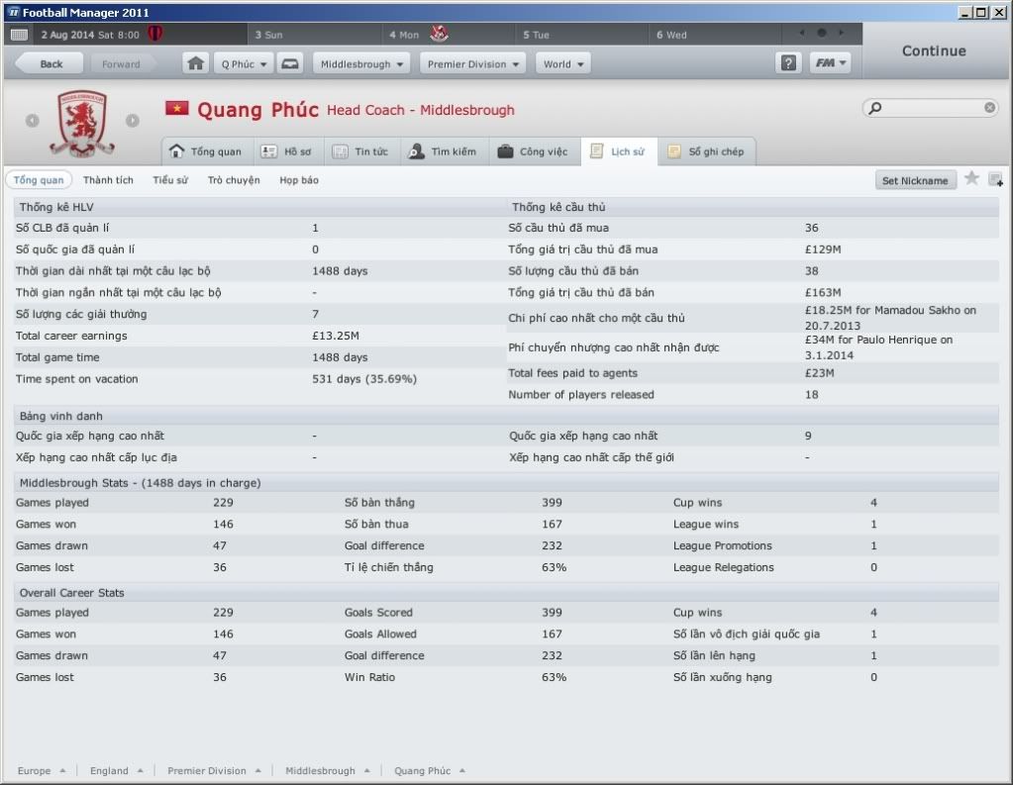Select the 3 Sun calendar day

click(315, 34)
